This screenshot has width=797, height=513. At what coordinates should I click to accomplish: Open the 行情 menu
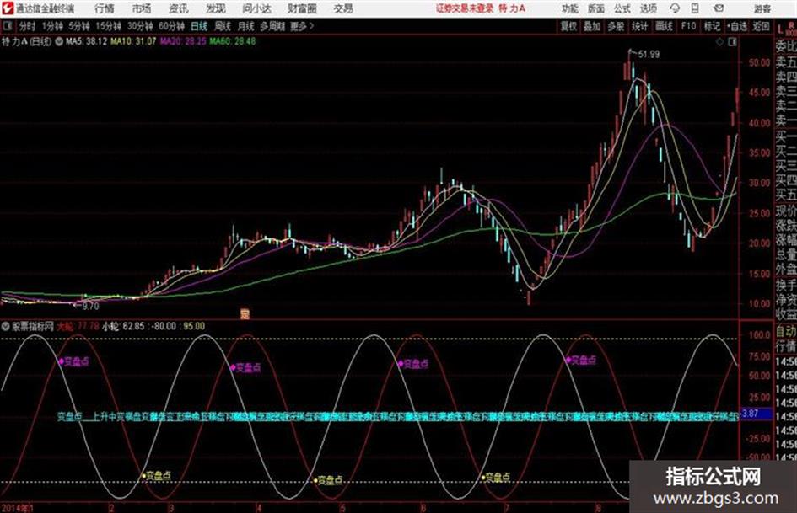[105, 8]
